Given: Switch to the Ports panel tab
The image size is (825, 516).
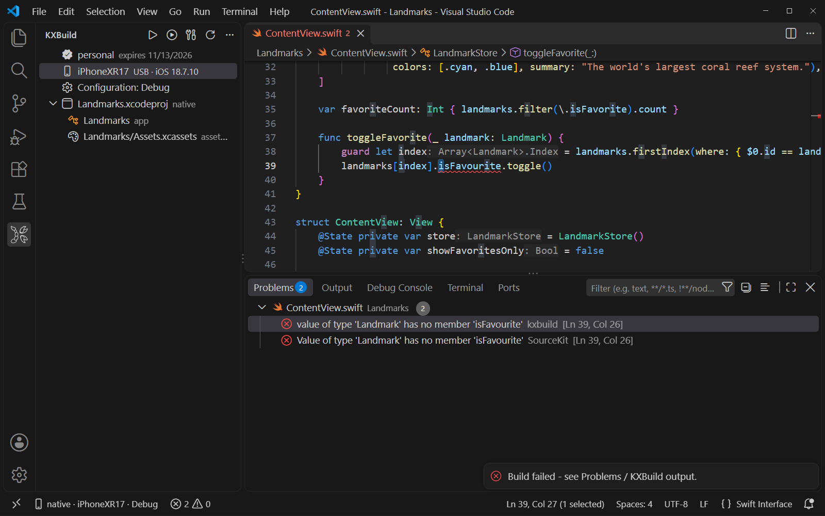Looking at the screenshot, I should (x=508, y=288).
